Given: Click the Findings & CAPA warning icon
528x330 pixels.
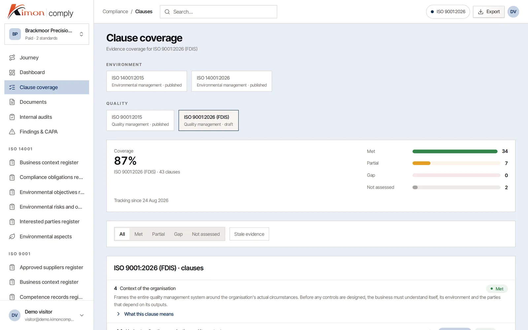Looking at the screenshot, I should (x=12, y=132).
